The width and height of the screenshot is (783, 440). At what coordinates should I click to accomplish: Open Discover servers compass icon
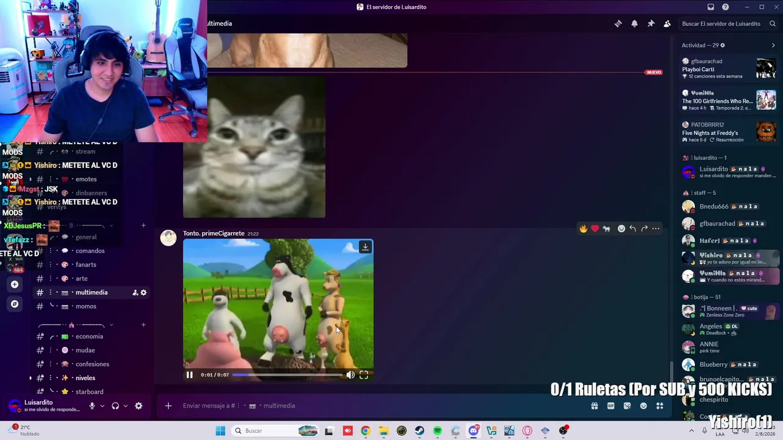(15, 304)
